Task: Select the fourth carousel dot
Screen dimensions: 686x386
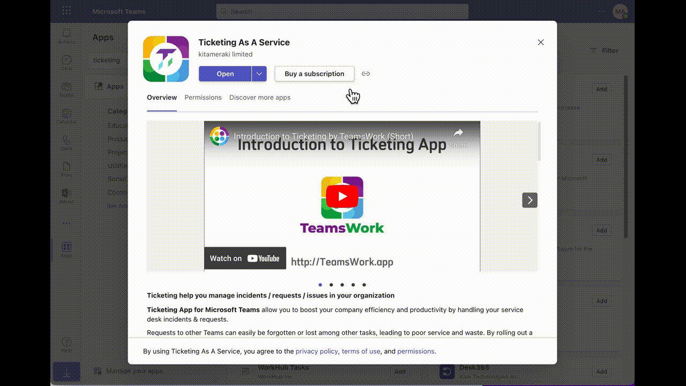Action: click(353, 285)
